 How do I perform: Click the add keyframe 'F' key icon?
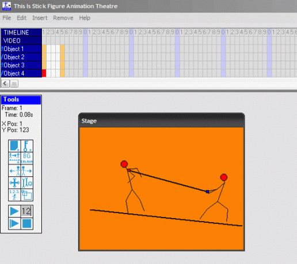(x=27, y=146)
